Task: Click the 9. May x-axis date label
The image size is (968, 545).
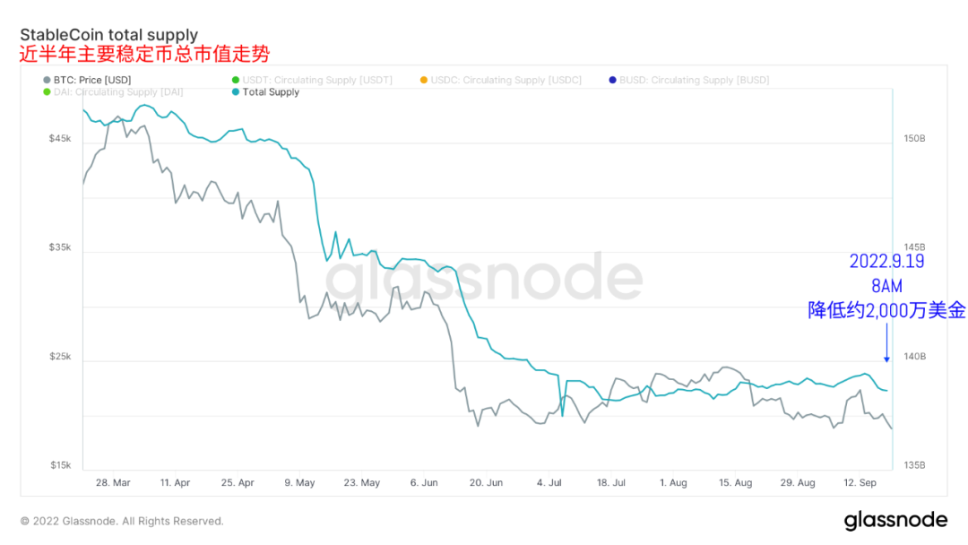Action: click(299, 482)
